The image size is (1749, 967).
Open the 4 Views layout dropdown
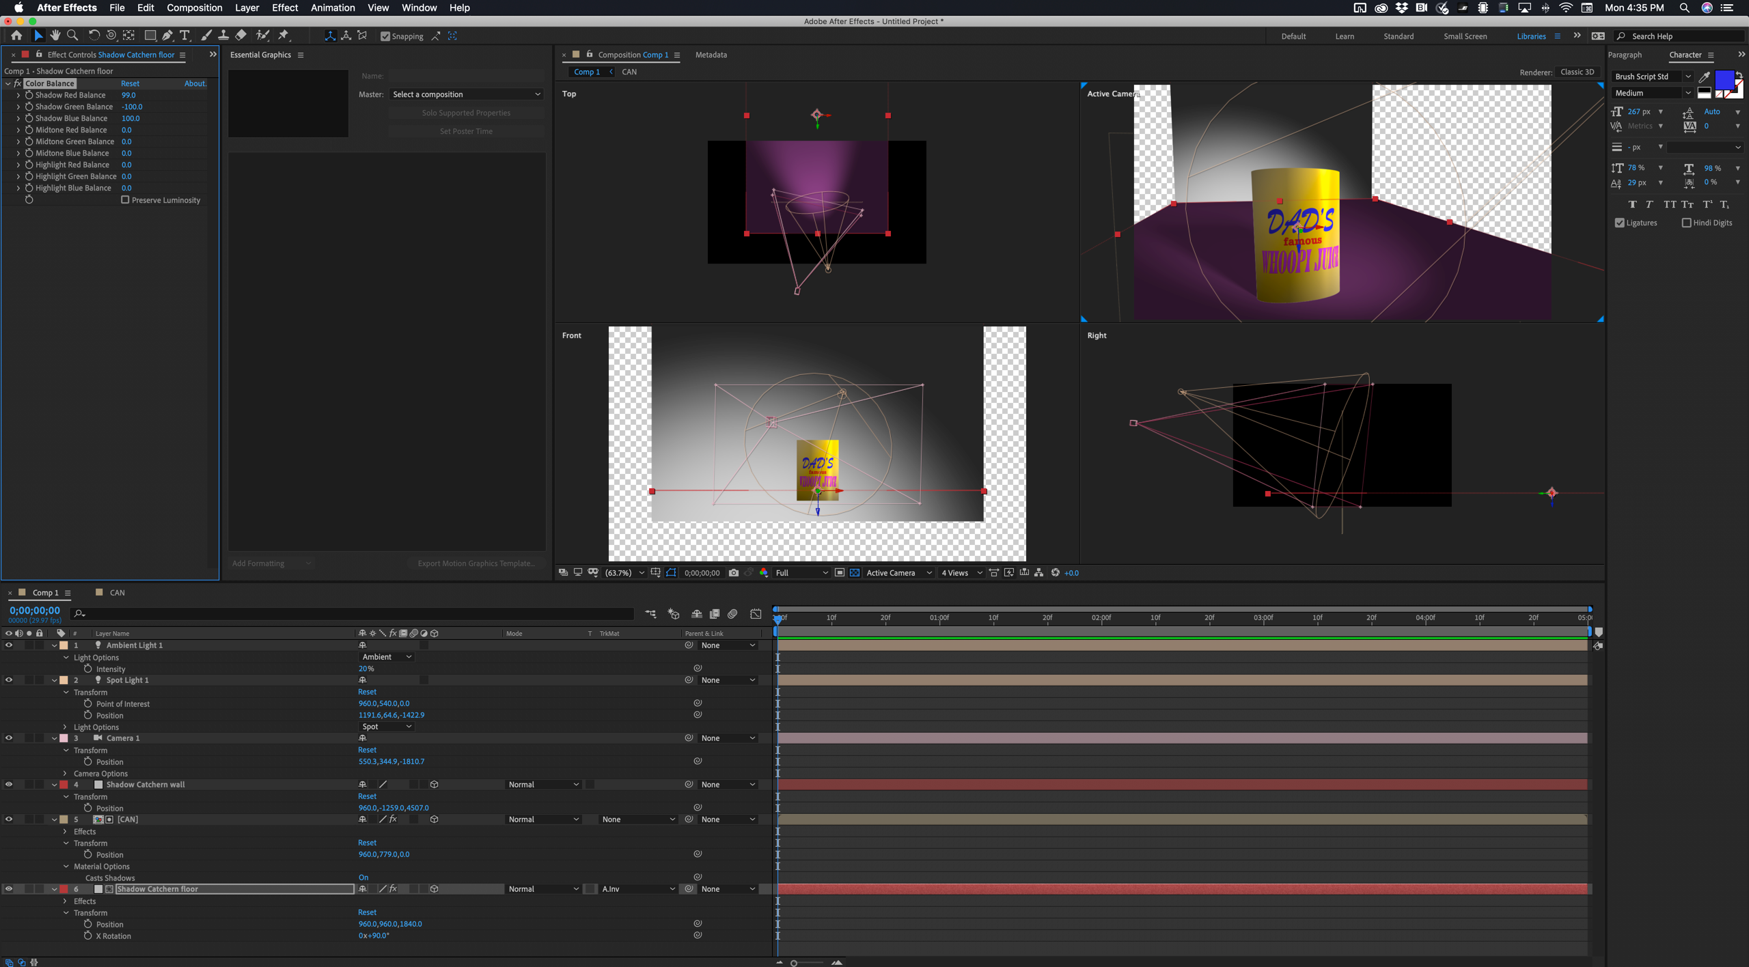click(x=962, y=573)
